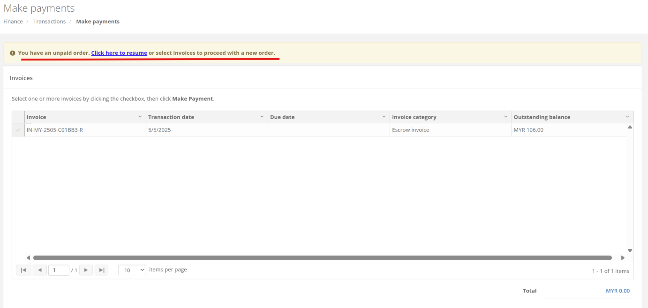Open Finance breadcrumb link

click(13, 22)
